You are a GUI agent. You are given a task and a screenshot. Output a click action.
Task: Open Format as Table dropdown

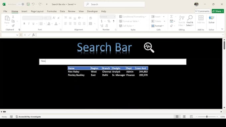pos(129,21)
